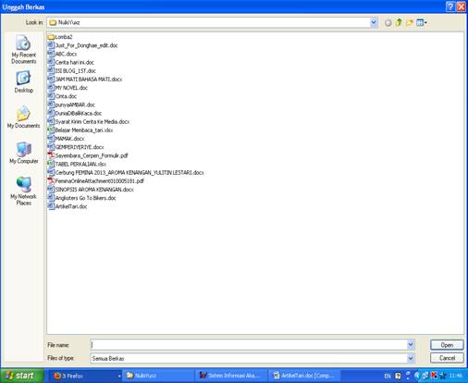Go to Desktop in places bar
The image size is (468, 383).
point(23,81)
